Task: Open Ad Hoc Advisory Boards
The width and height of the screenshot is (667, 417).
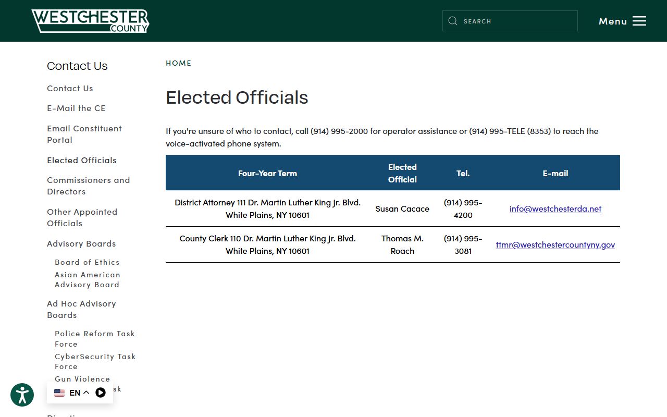Action: 81,309
